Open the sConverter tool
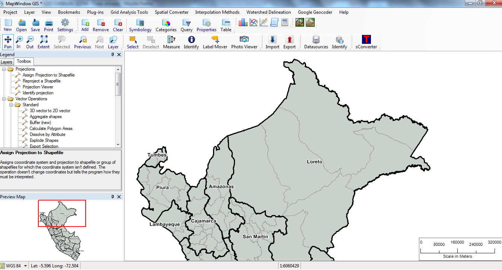Image resolution: width=502 pixels, height=270 pixels. tap(366, 42)
